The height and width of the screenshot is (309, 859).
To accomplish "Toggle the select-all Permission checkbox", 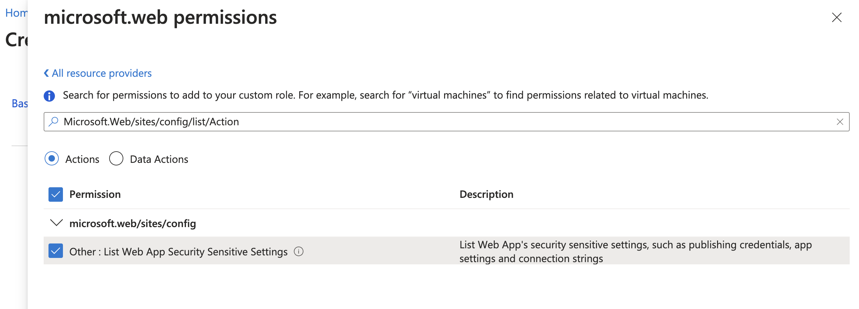I will [56, 194].
